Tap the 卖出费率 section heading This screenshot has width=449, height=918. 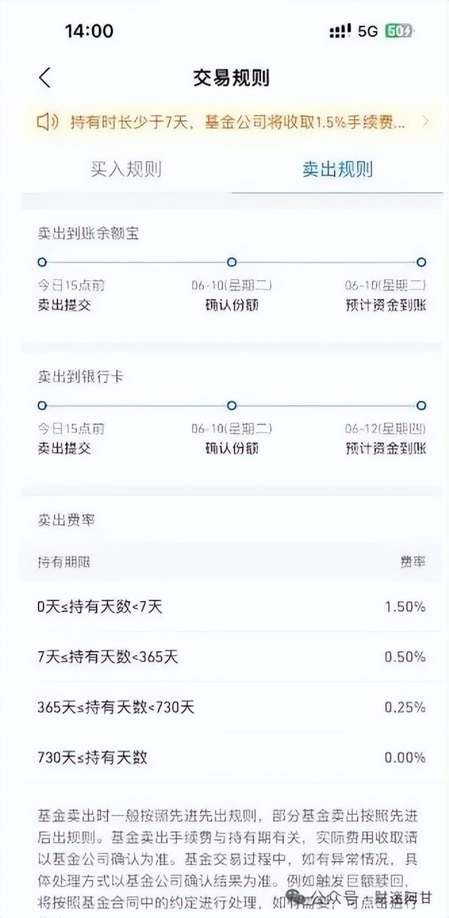pyautogui.click(x=66, y=520)
